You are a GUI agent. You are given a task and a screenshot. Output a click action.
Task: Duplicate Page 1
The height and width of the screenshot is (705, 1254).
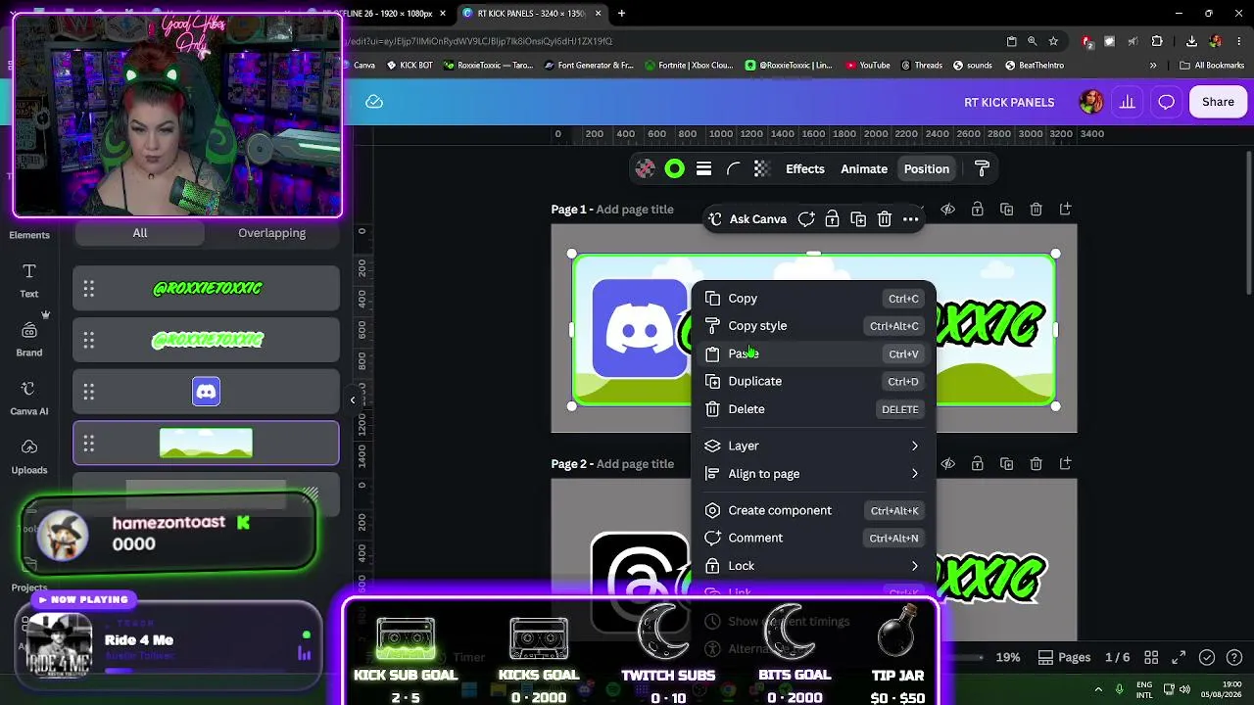[1006, 210]
